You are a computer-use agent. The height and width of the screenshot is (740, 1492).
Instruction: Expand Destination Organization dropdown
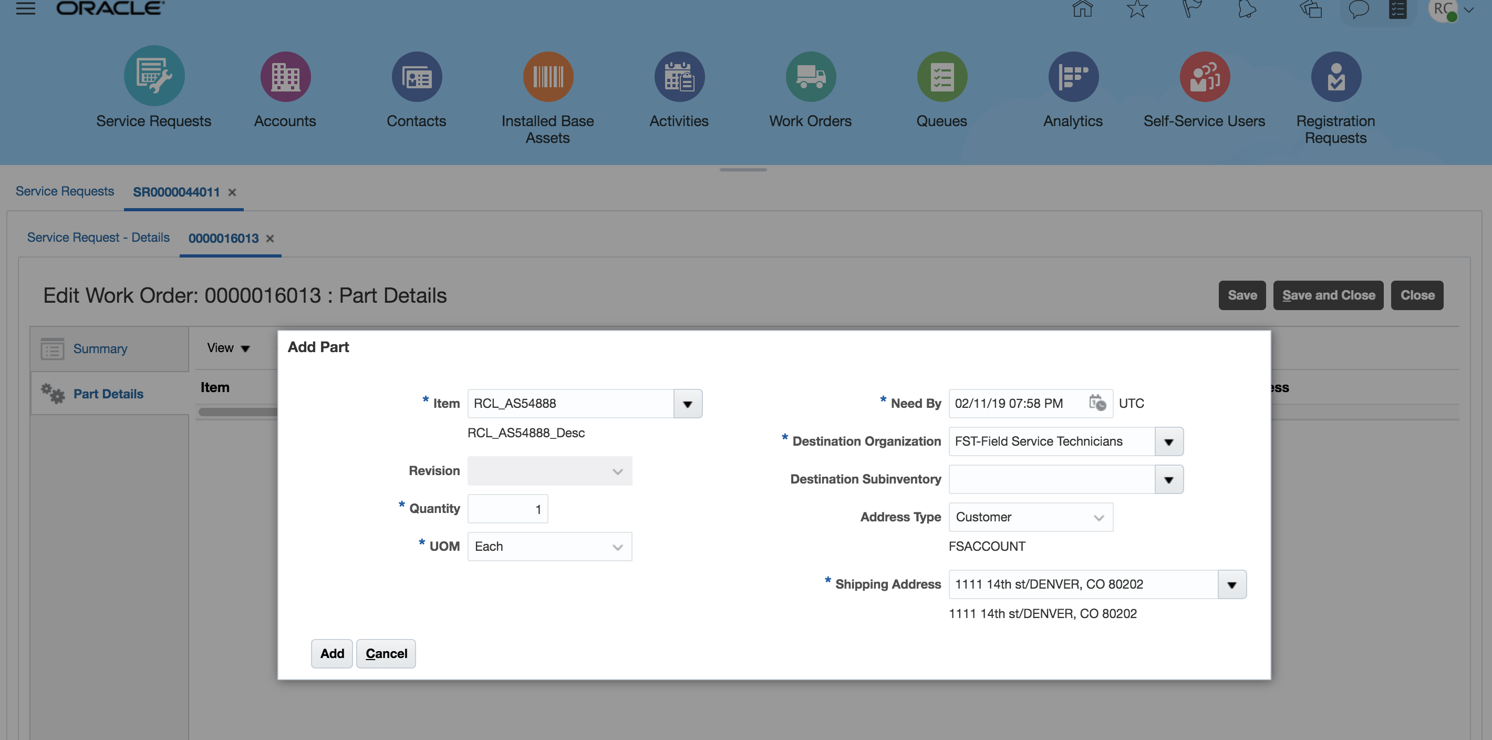pyautogui.click(x=1168, y=441)
